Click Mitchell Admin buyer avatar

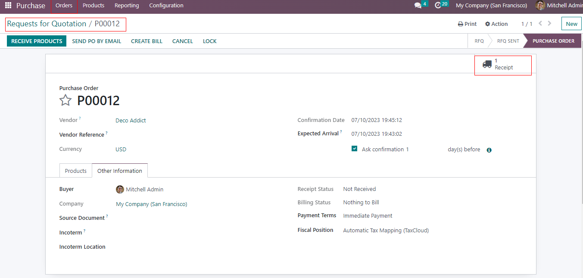click(120, 189)
